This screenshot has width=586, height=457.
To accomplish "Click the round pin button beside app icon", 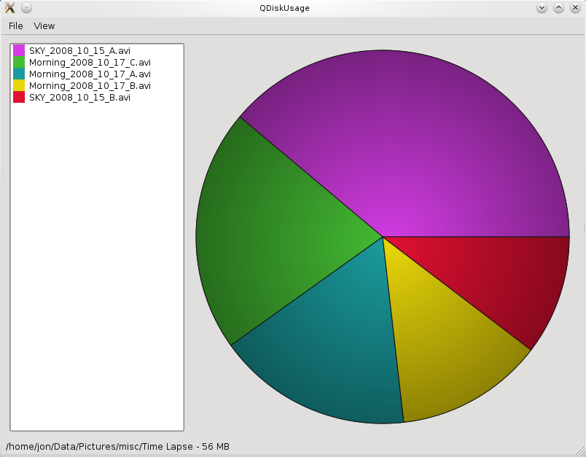I will coord(26,7).
